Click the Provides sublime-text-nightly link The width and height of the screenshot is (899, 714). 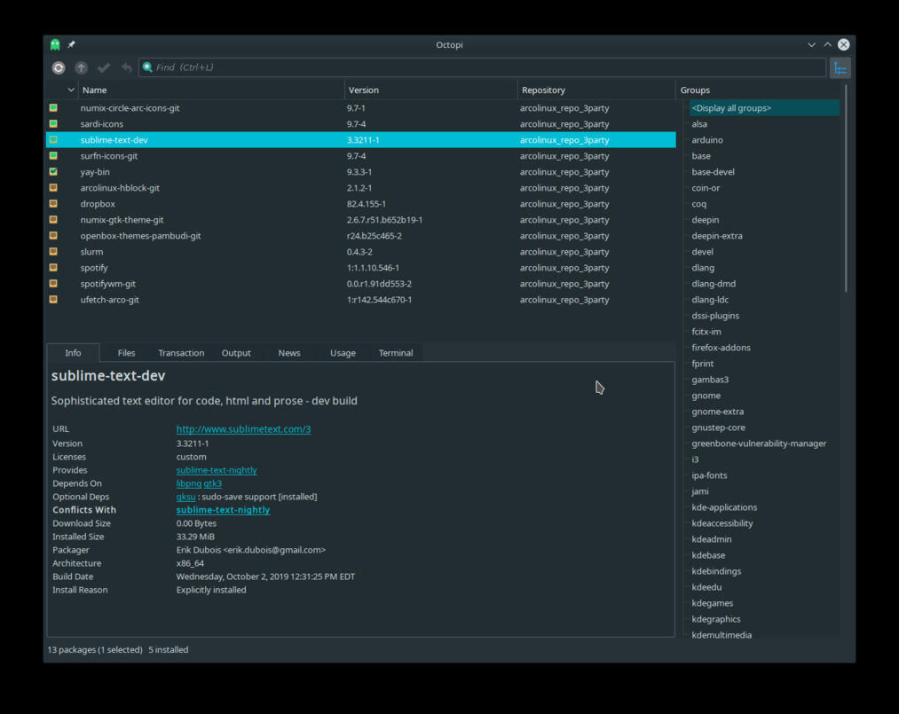(217, 470)
